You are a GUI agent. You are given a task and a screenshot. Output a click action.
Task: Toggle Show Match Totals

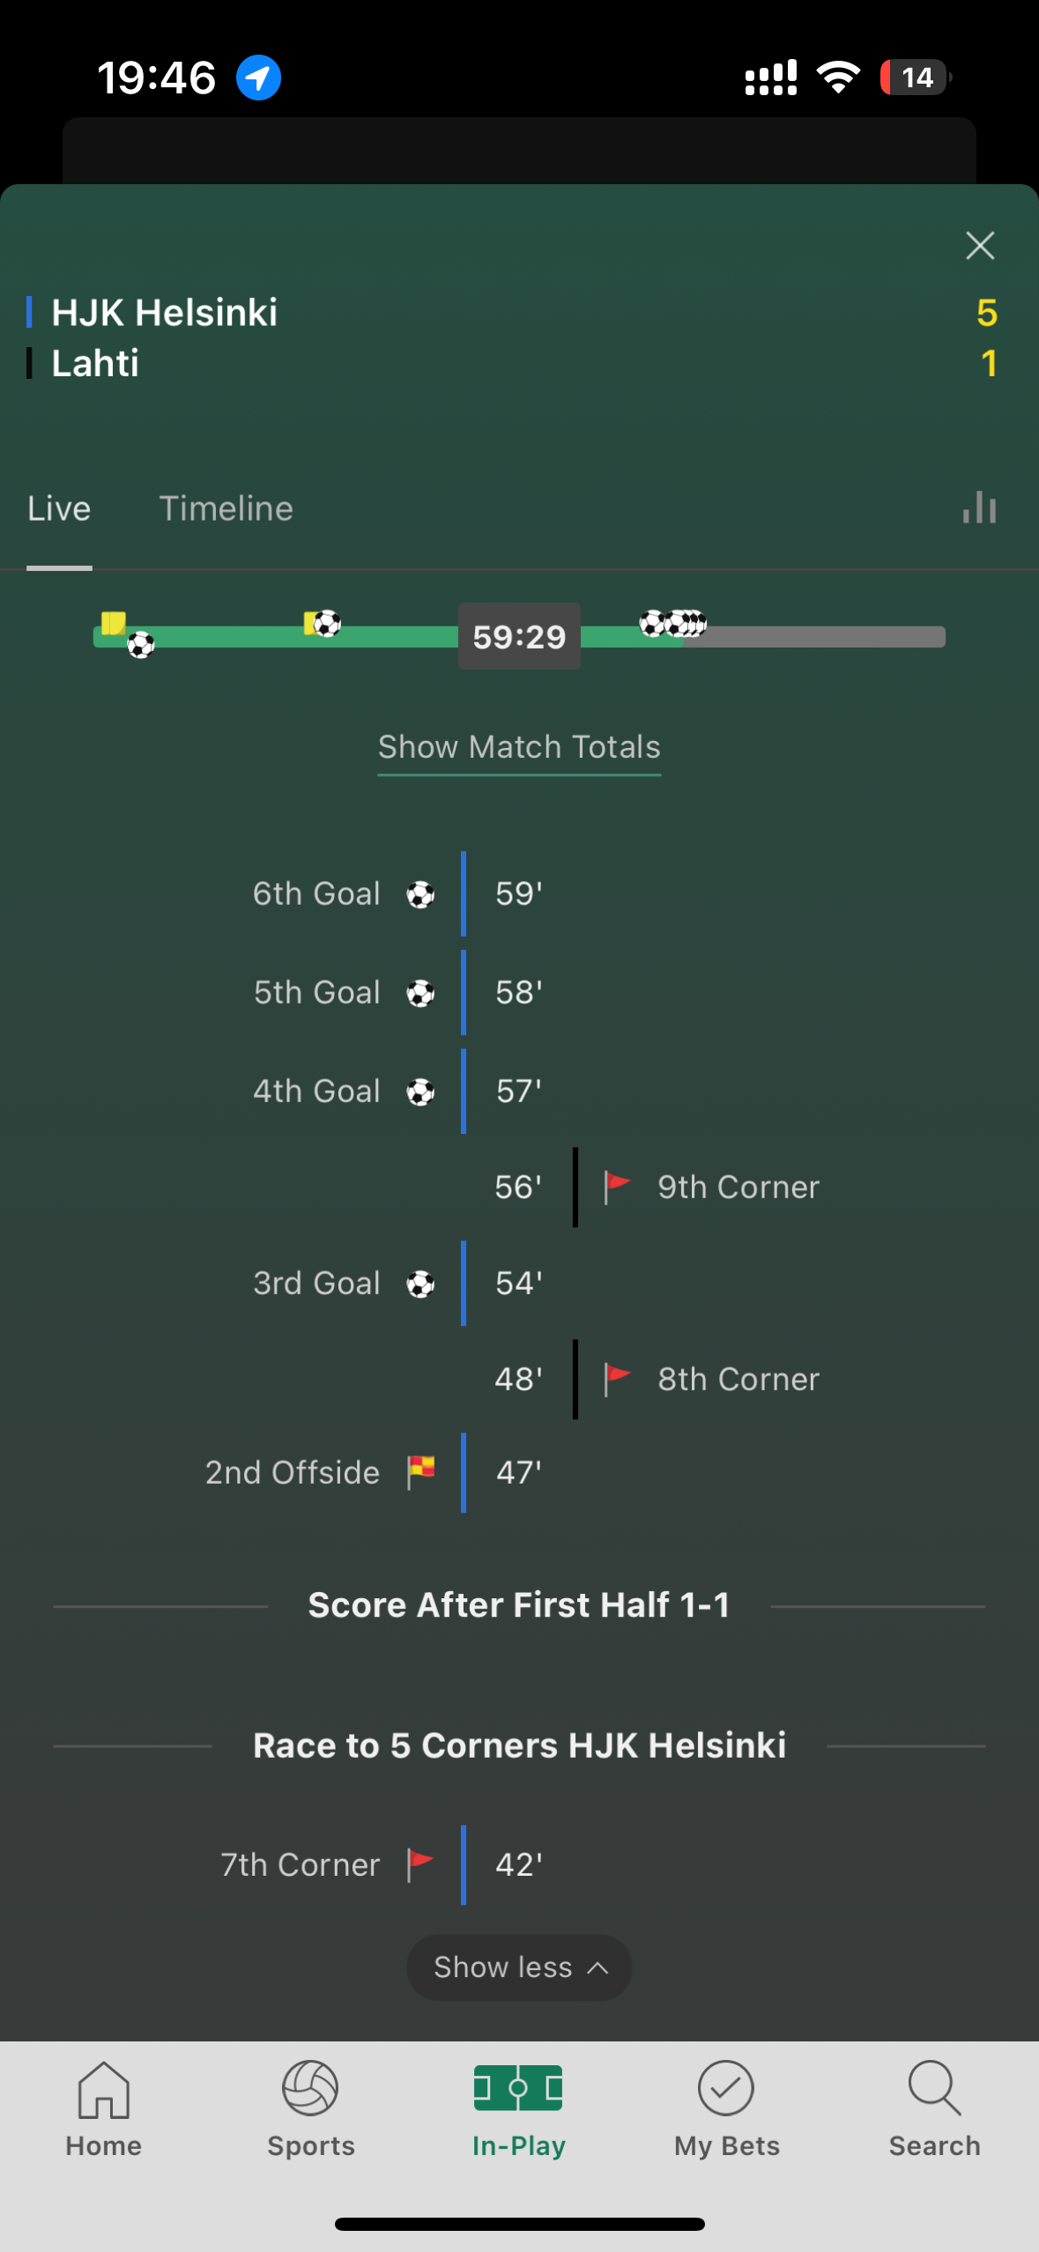(x=519, y=747)
